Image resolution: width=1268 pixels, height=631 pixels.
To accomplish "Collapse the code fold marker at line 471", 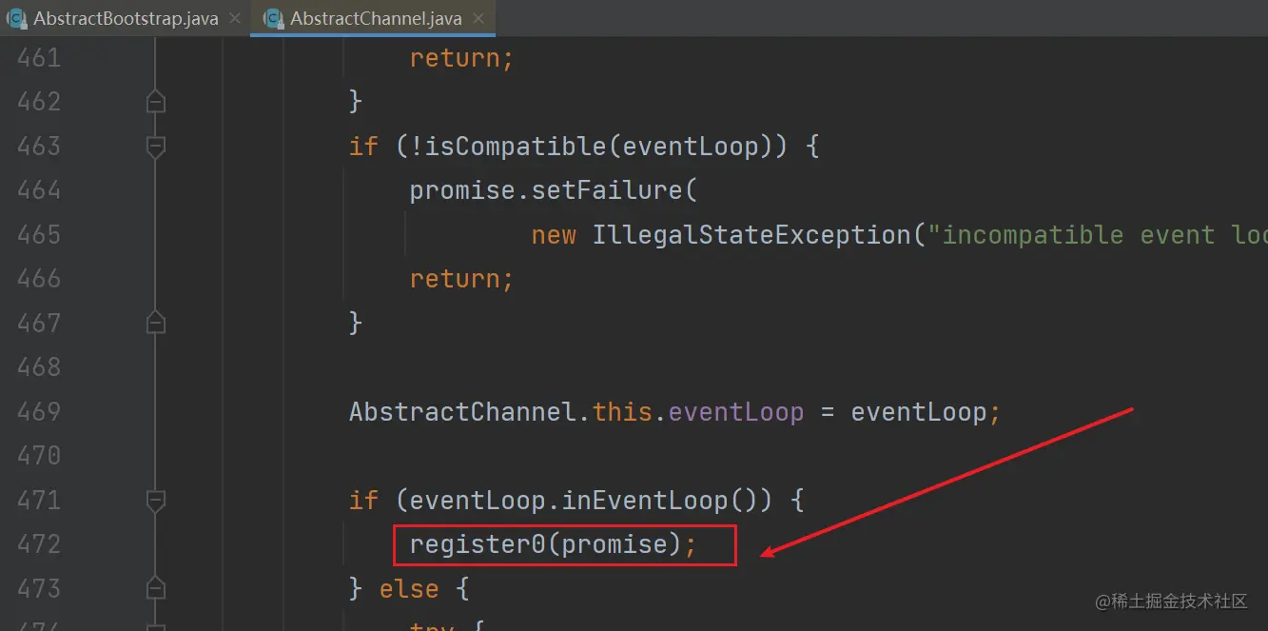I will pyautogui.click(x=156, y=501).
